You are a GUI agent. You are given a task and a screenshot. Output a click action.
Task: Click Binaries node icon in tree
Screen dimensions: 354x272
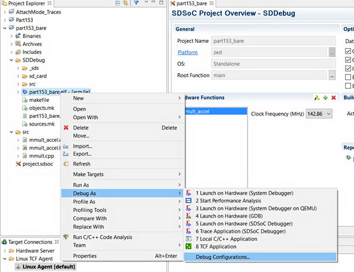tap(18, 36)
